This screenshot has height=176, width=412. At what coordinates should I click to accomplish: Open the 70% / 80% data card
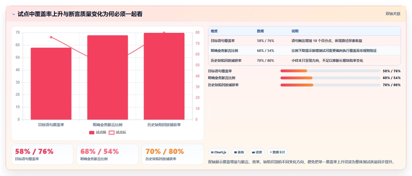(173, 154)
